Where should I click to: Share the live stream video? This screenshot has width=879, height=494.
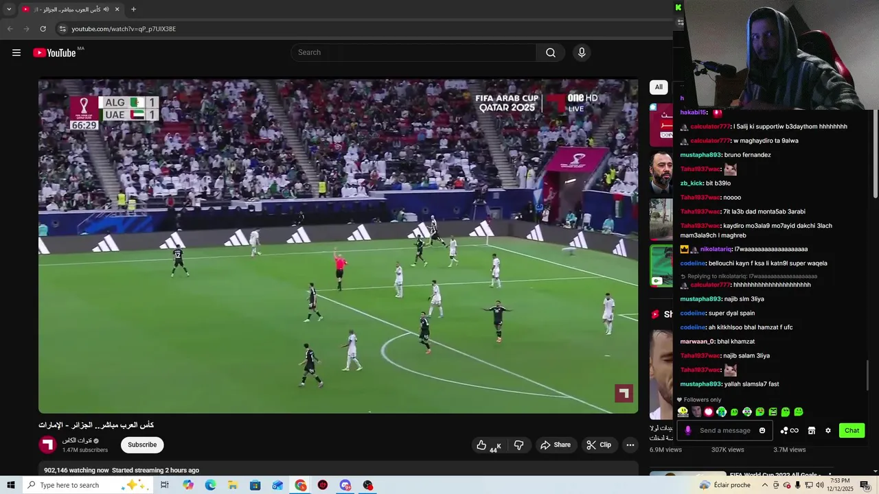coord(556,445)
